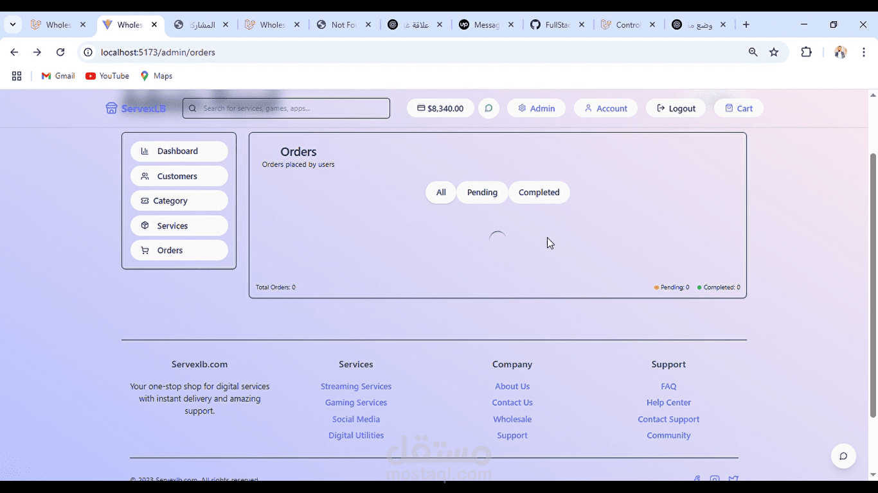
Task: Open the Gmail bookmark
Action: coord(58,76)
